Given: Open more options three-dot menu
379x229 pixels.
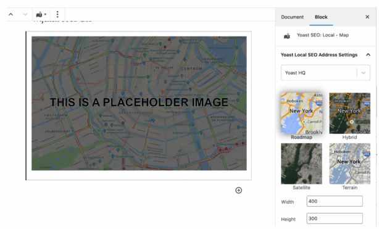Looking at the screenshot, I should coord(57,15).
